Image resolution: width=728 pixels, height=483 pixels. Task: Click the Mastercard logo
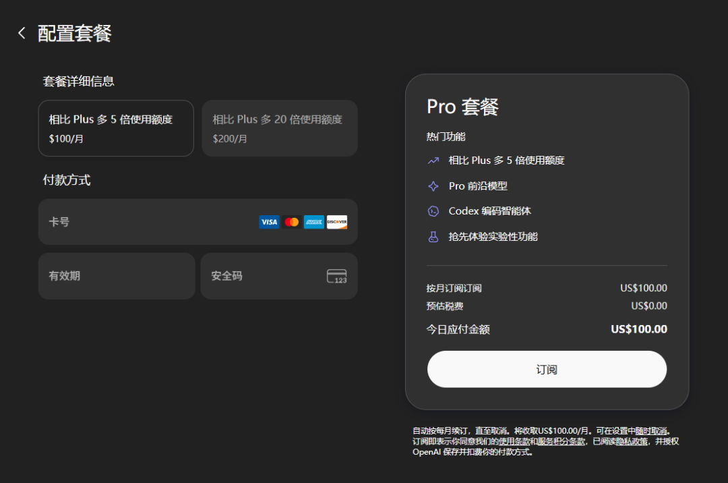(292, 222)
